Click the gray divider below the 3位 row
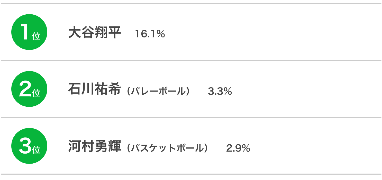The height and width of the screenshot is (180, 382). point(191,174)
